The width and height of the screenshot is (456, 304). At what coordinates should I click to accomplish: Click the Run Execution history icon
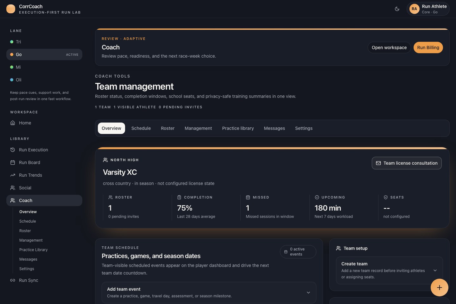pyautogui.click(x=13, y=150)
